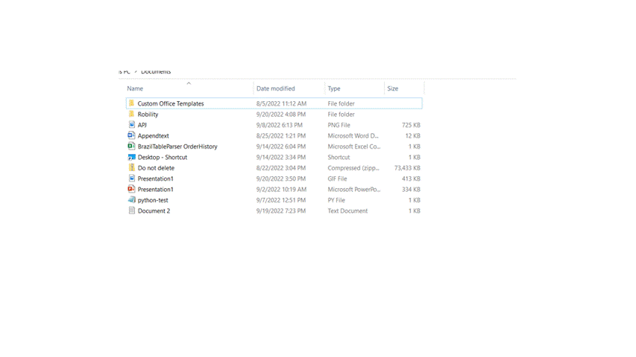Select the APJ PNG file icon
Image resolution: width=636 pixels, height=357 pixels.
(131, 125)
